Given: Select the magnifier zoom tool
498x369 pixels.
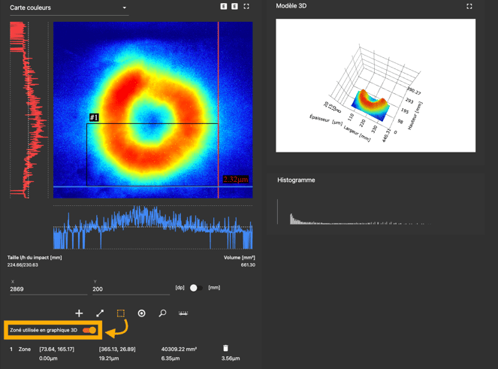Looking at the screenshot, I should pos(162,313).
